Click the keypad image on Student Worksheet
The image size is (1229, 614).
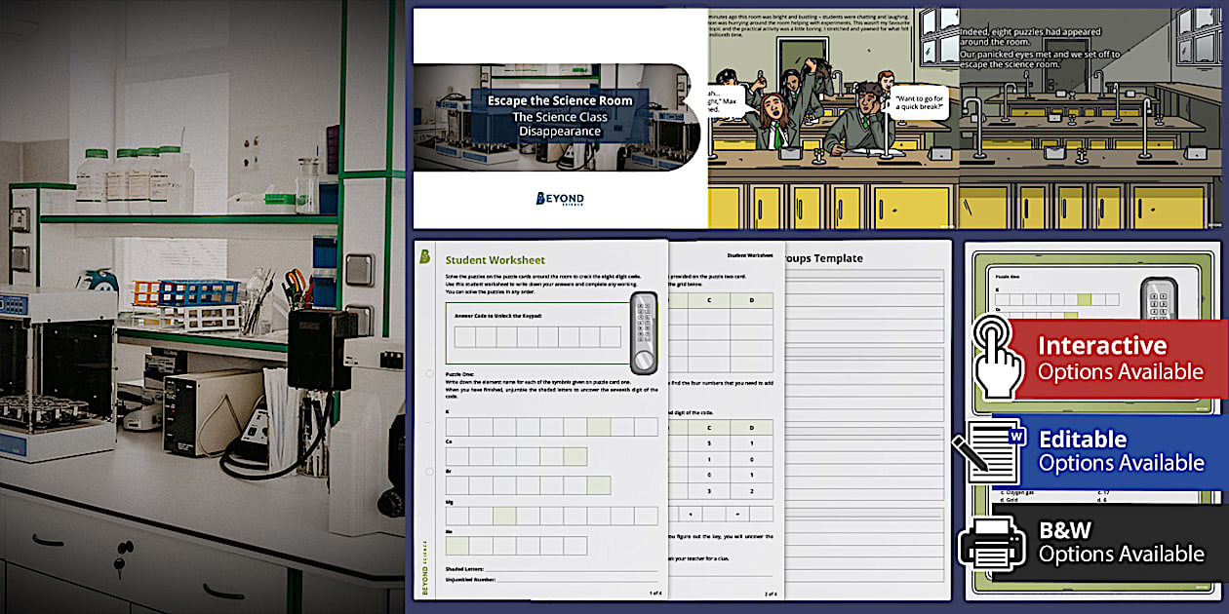coord(643,331)
